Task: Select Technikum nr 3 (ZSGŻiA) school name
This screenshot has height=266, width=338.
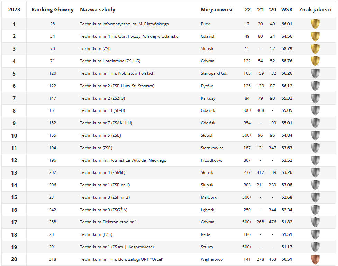Action: (104, 210)
